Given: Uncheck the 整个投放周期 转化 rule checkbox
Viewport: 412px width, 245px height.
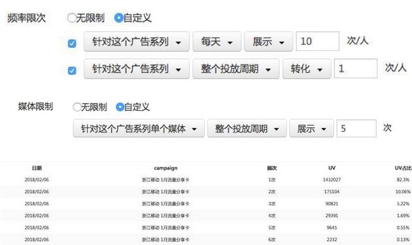Looking at the screenshot, I should 72,71.
